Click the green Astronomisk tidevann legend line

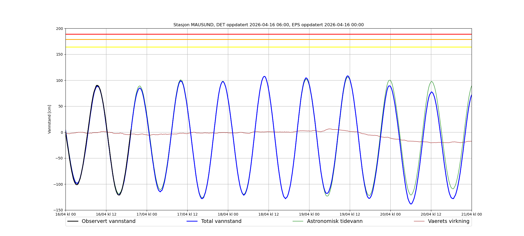click(298, 221)
